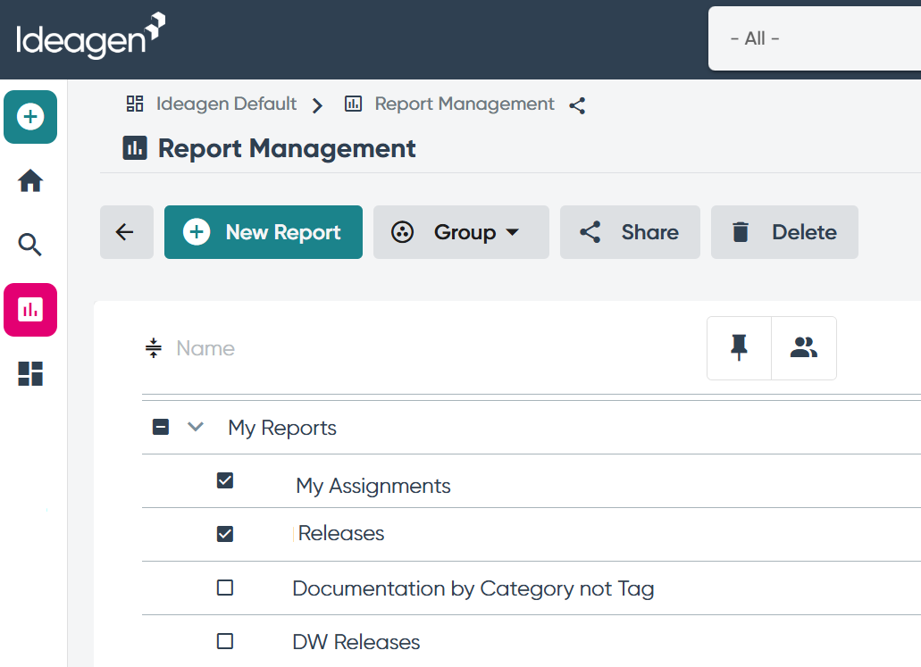The width and height of the screenshot is (921, 667).
Task: Click the Name column header
Action: 205,348
